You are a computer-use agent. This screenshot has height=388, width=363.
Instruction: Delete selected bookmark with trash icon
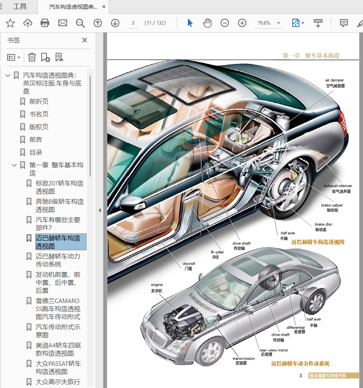[x=32, y=58]
